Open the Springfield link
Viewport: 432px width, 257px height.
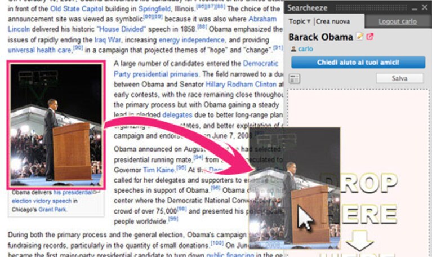click(x=154, y=9)
